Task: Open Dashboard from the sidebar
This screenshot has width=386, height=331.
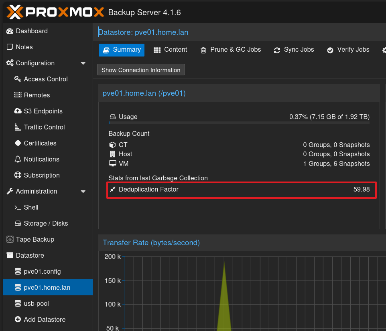Action: tap(31, 31)
